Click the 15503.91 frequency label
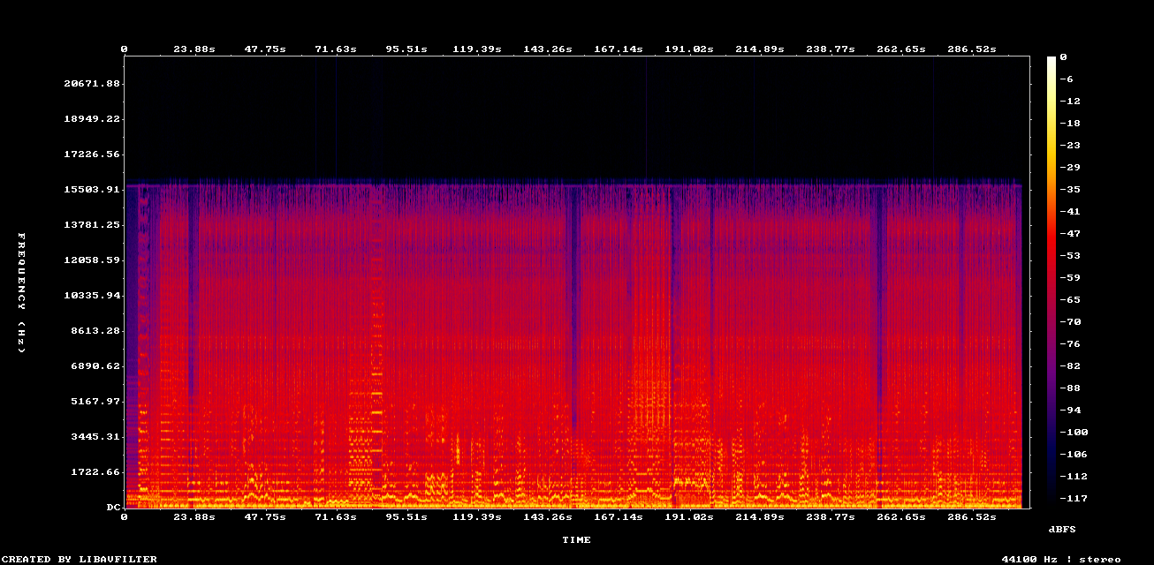Image resolution: width=1154 pixels, height=565 pixels. [x=91, y=190]
